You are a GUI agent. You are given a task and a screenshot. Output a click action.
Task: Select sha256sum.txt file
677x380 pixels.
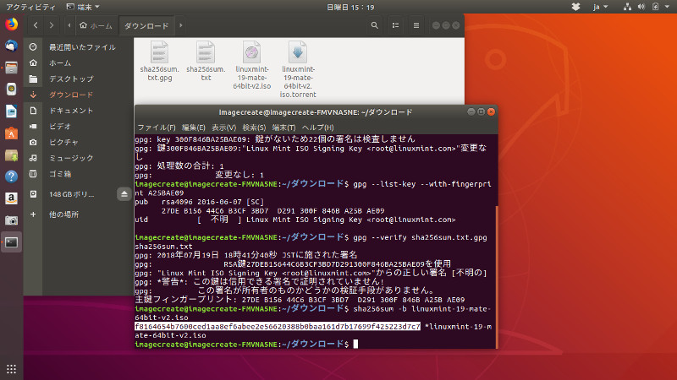pyautogui.click(x=206, y=61)
